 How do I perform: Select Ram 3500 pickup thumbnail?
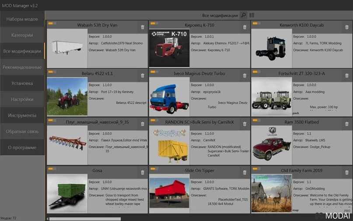tap(272, 145)
